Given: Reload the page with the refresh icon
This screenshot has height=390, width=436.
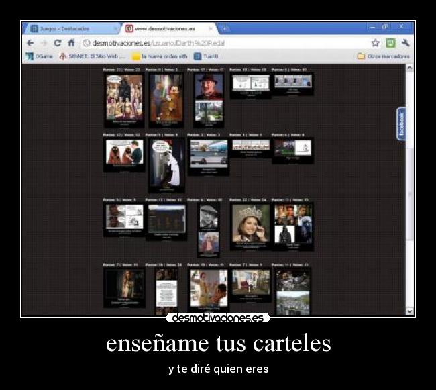Looking at the screenshot, I should (58, 43).
